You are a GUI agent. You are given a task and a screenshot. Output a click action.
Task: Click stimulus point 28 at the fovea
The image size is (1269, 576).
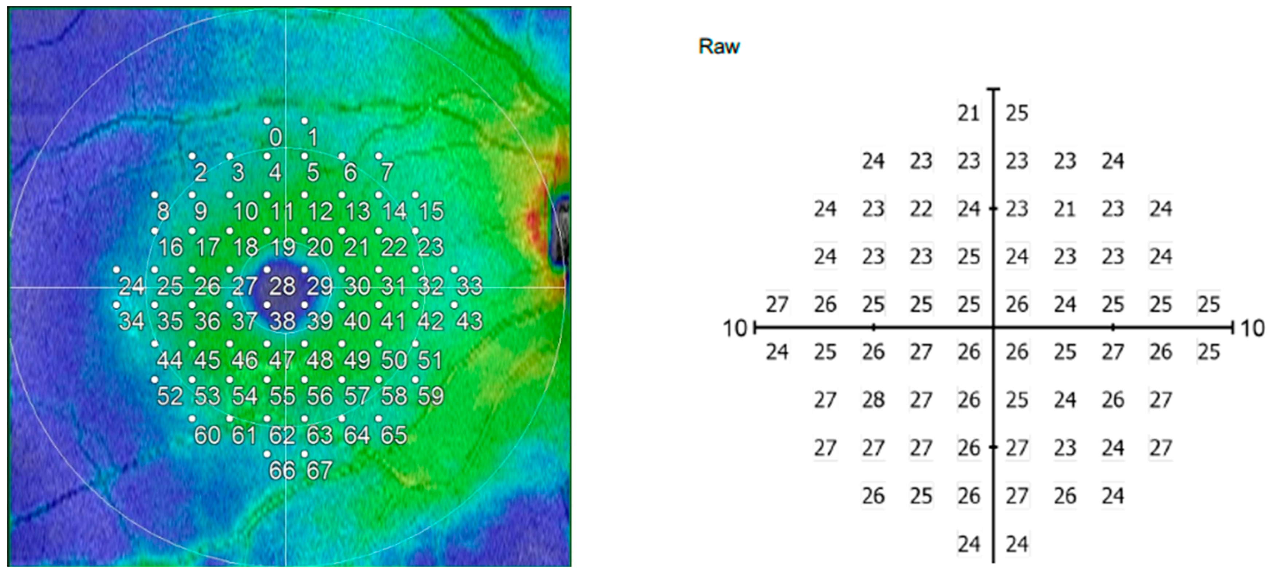[x=282, y=285]
